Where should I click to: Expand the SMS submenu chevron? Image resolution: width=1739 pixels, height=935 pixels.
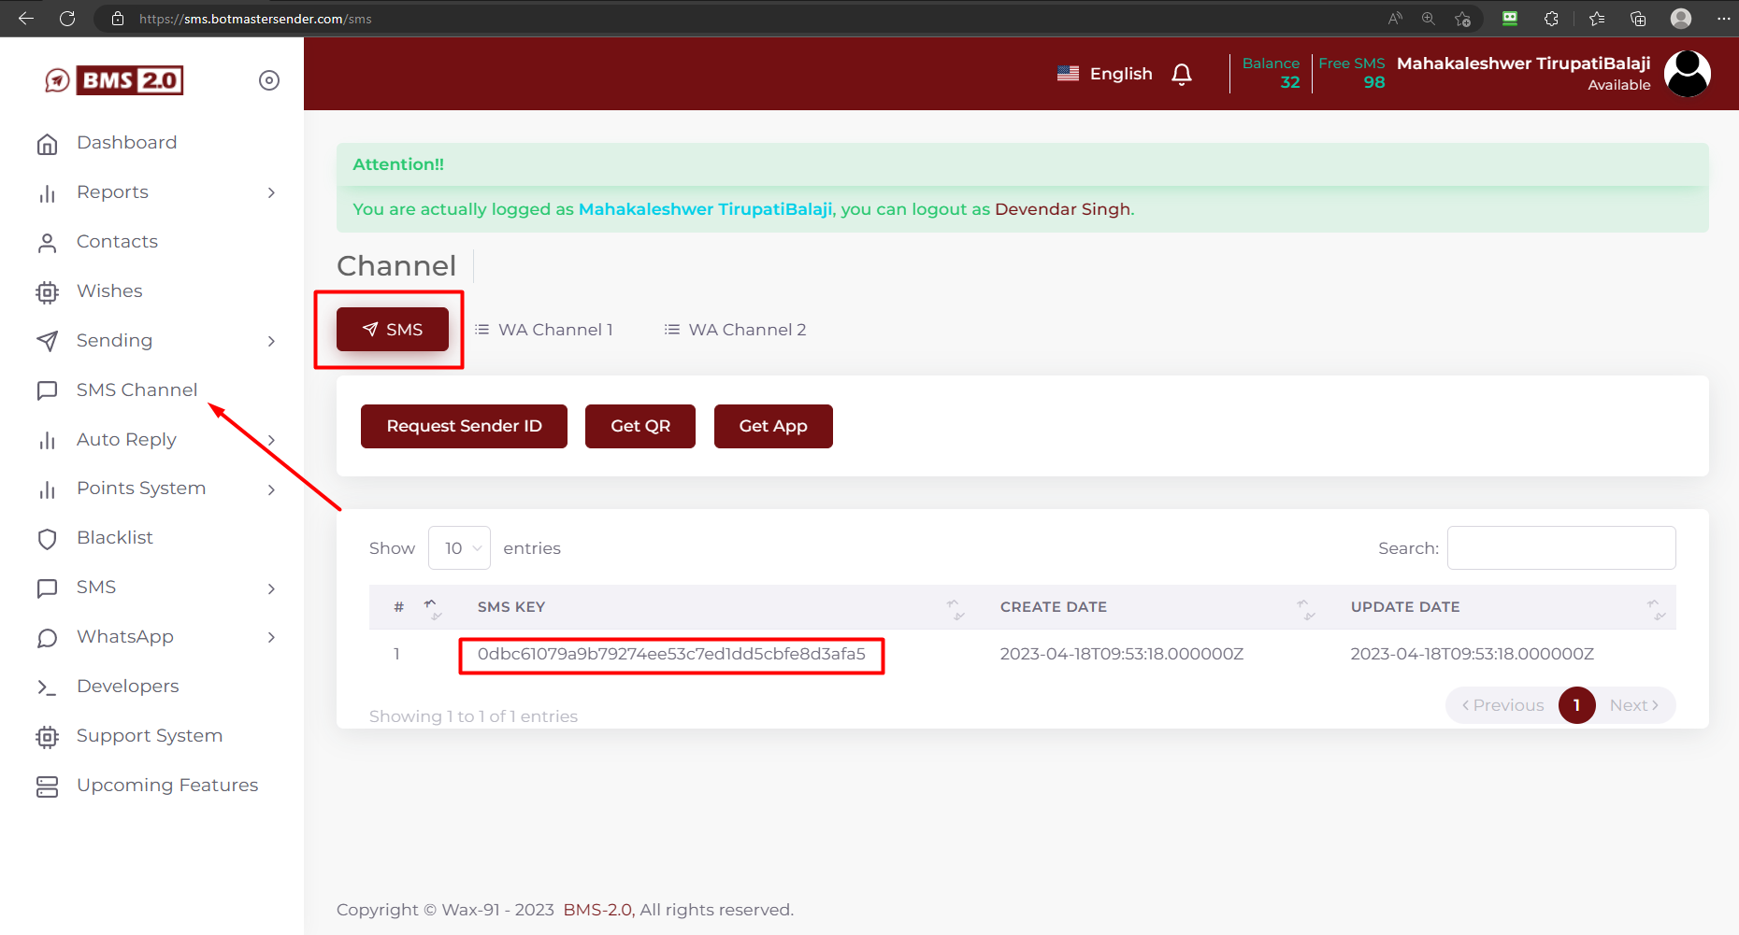(x=271, y=588)
